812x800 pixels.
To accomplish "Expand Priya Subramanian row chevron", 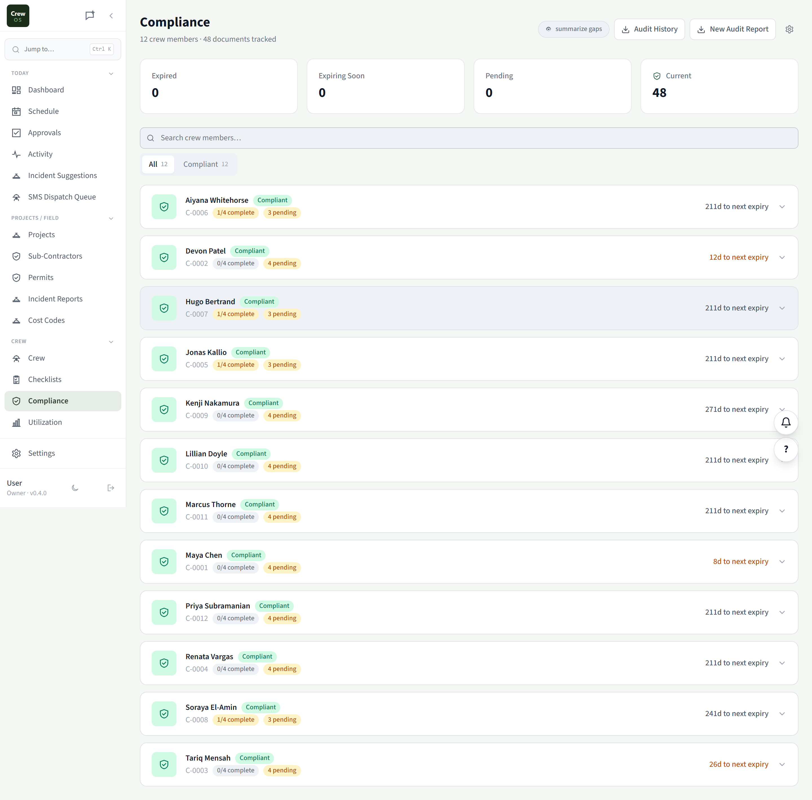I will [782, 612].
